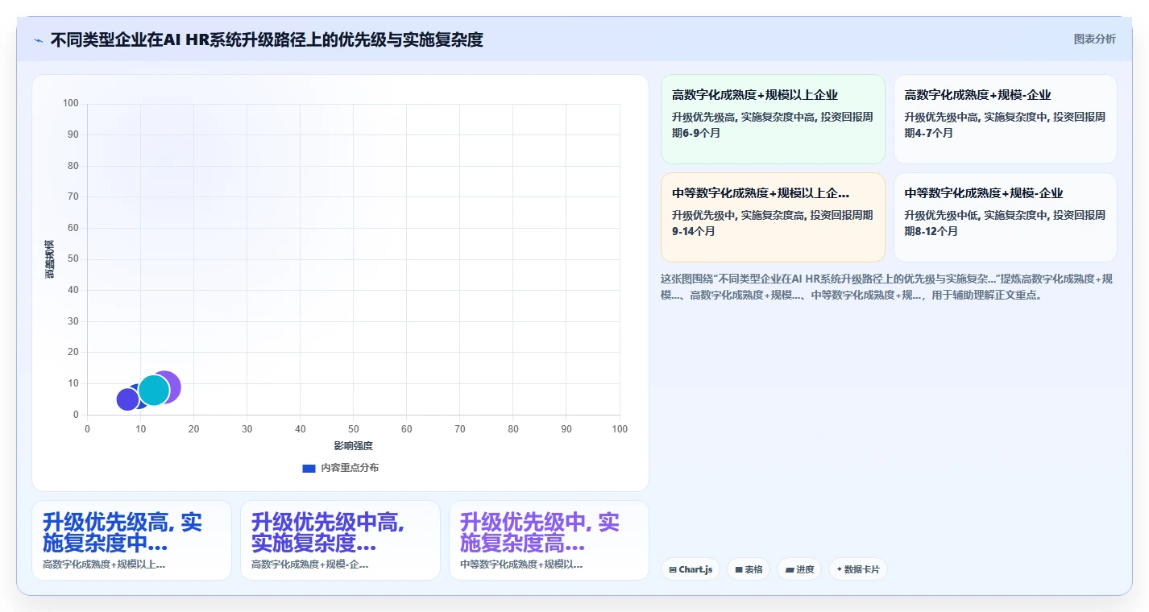This screenshot has width=1149, height=612.
Task: Open the 高数字化成熟度+规模以上企业 card
Action: pos(773,119)
